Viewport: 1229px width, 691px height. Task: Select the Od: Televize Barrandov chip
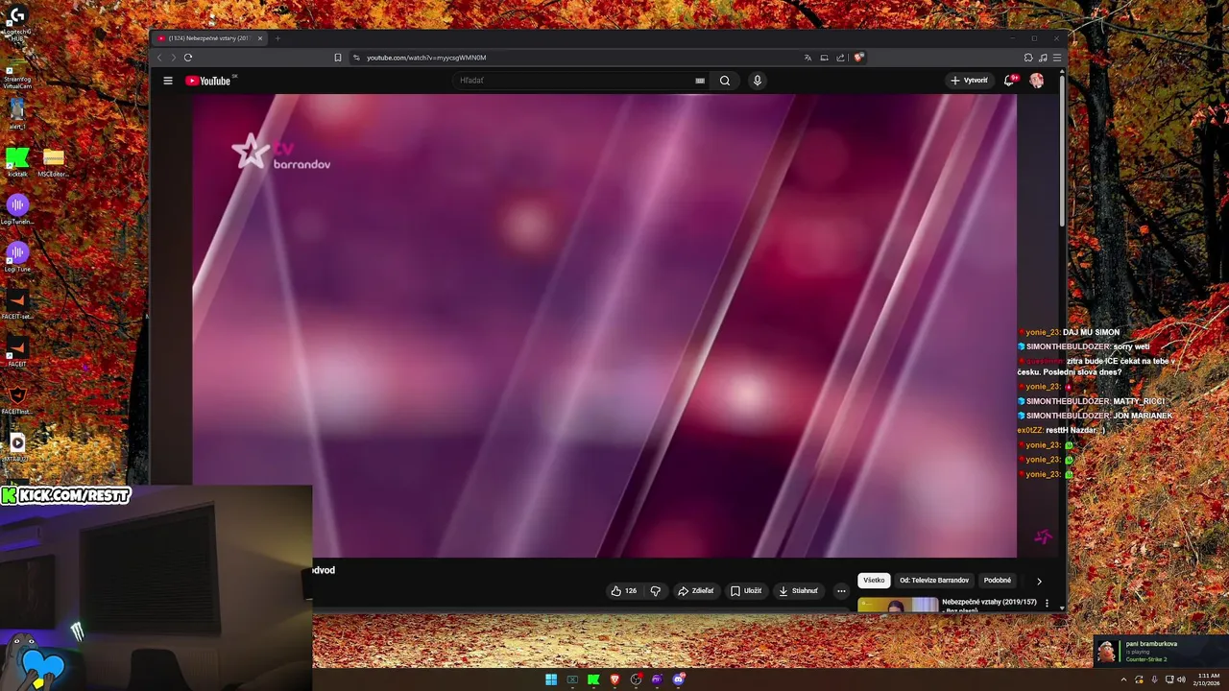(934, 581)
